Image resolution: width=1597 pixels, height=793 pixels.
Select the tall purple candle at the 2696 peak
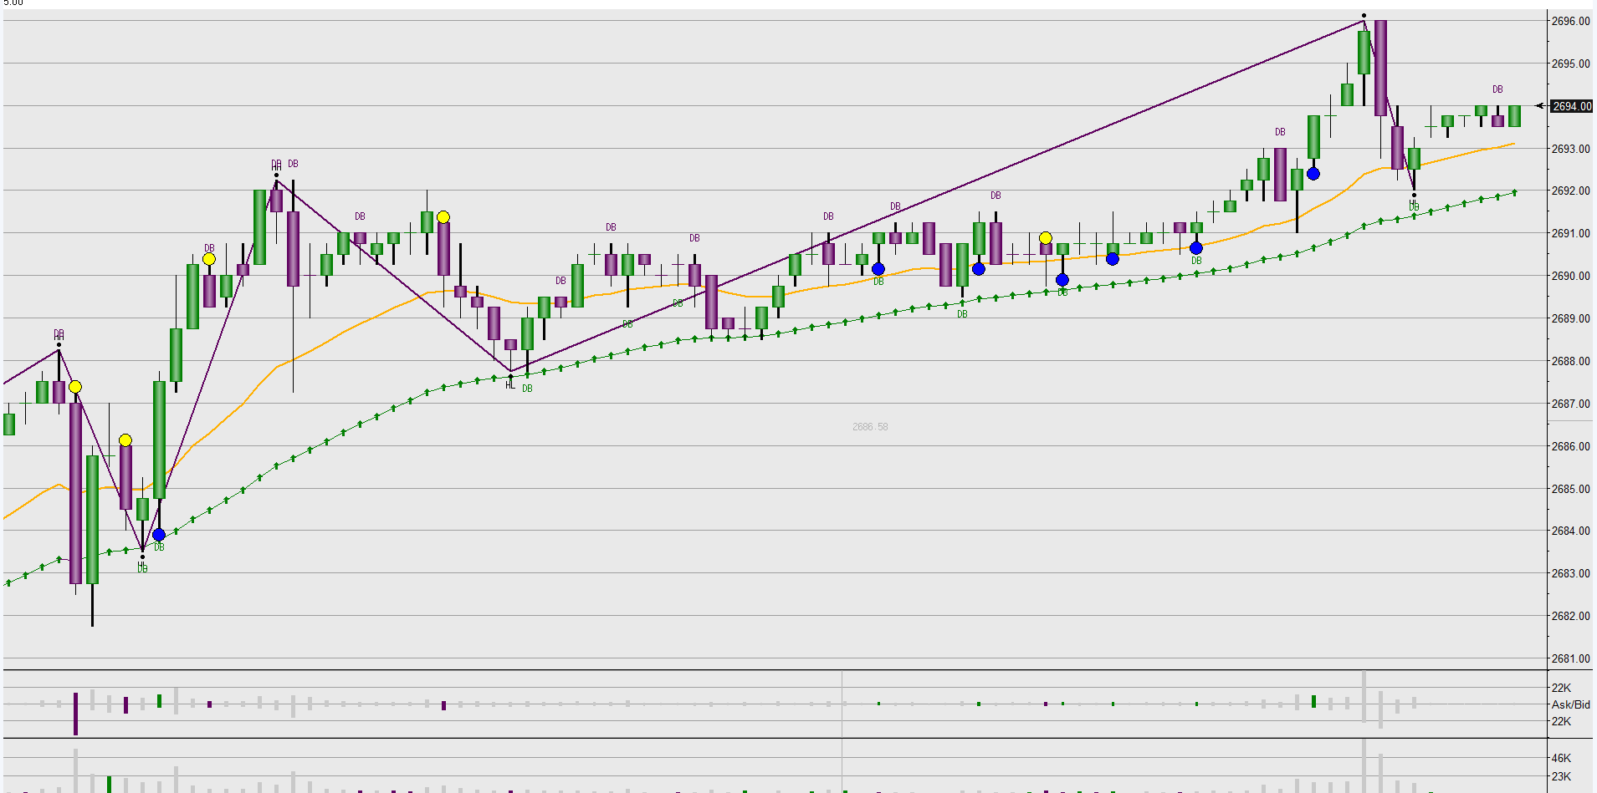click(x=1380, y=67)
